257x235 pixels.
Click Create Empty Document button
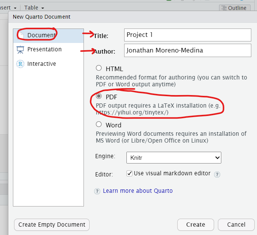pyautogui.click(x=52, y=224)
